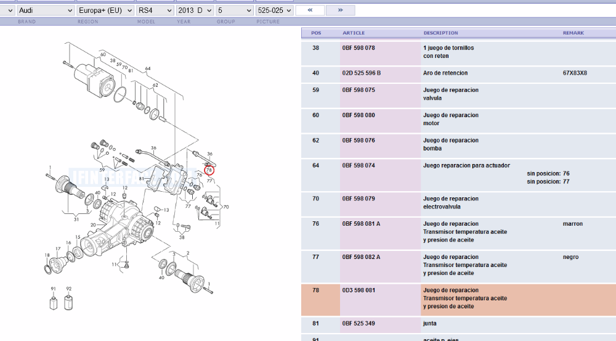The image size is (616, 341).
Task: Click position 70 in parts table
Action: (316, 199)
